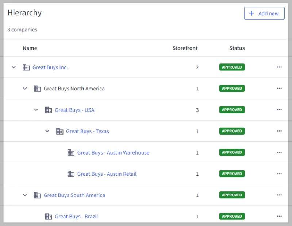This screenshot has width=292, height=226.
Task: Open Great Buys - Brazil link
Action: click(x=76, y=217)
